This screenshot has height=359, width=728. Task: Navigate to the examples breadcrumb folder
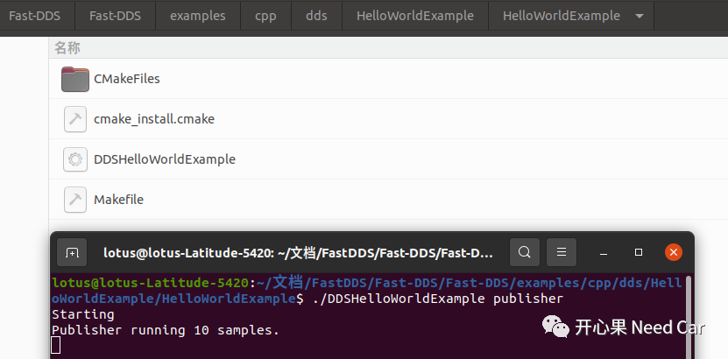(x=197, y=16)
